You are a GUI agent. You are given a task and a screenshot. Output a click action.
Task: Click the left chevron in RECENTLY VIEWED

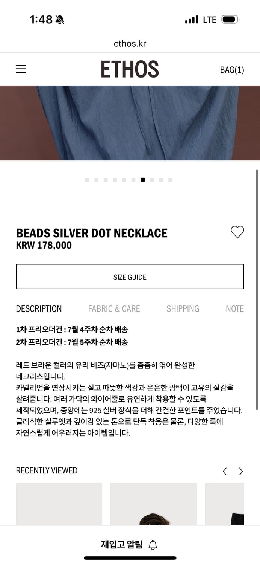point(225,471)
